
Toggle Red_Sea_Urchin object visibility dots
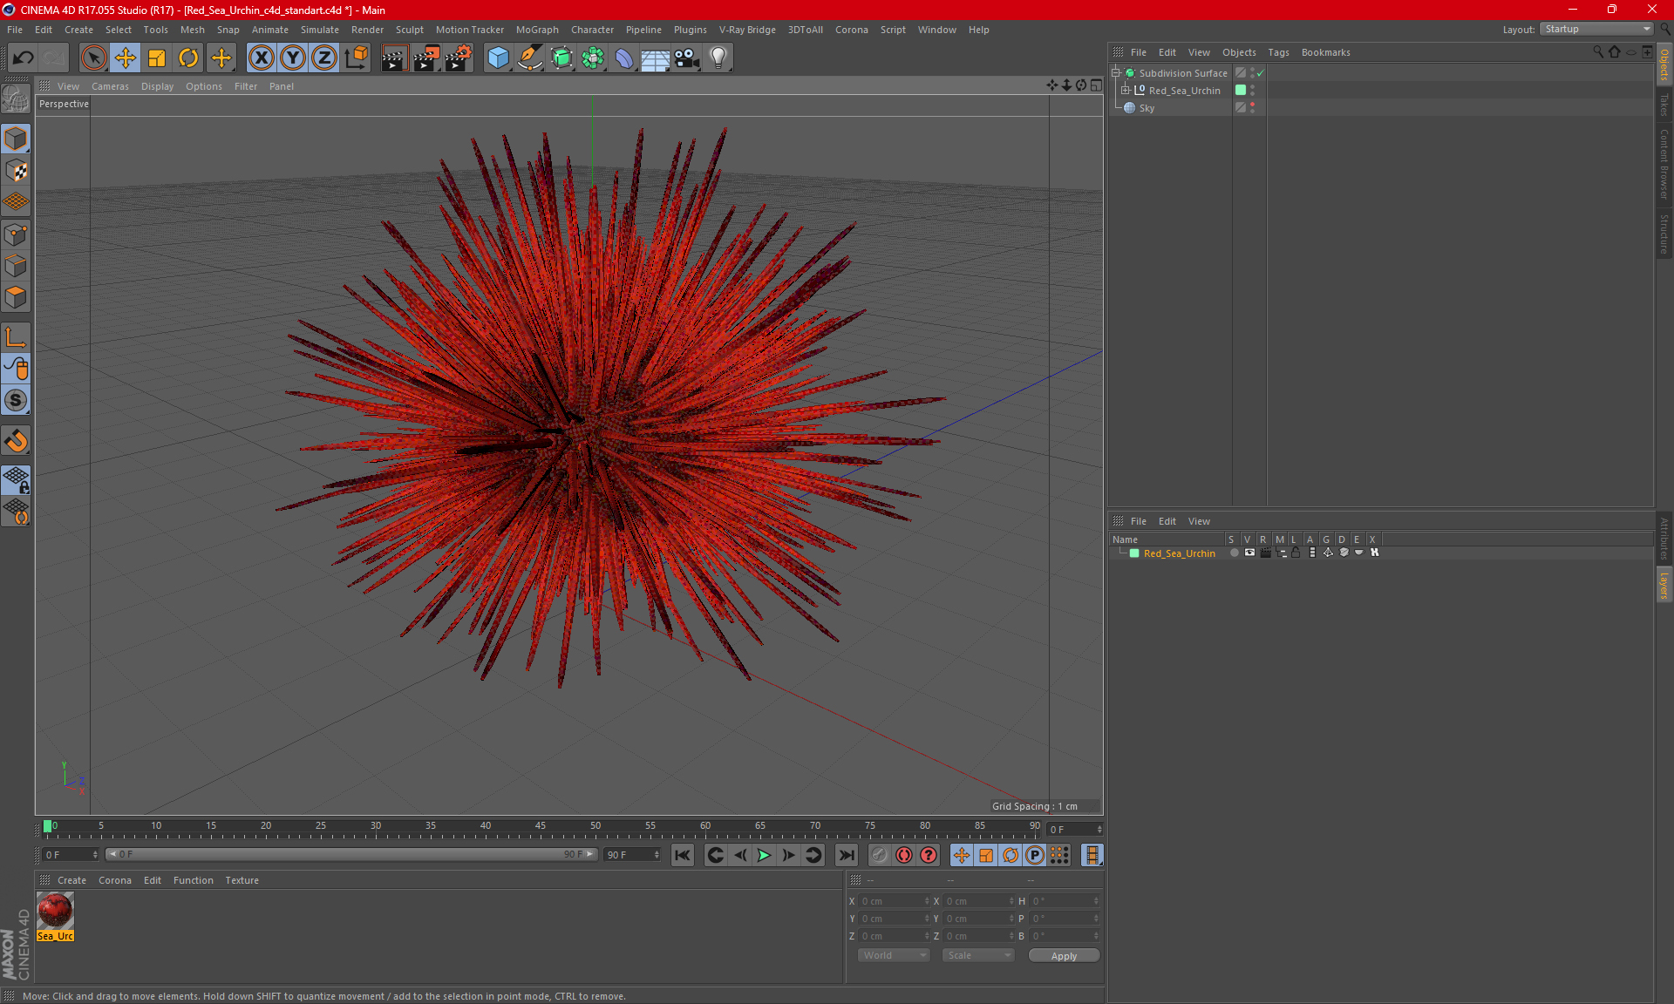pyautogui.click(x=1253, y=90)
